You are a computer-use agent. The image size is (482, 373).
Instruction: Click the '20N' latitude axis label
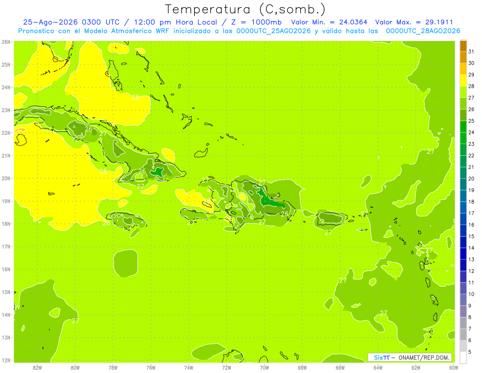coord(6,178)
